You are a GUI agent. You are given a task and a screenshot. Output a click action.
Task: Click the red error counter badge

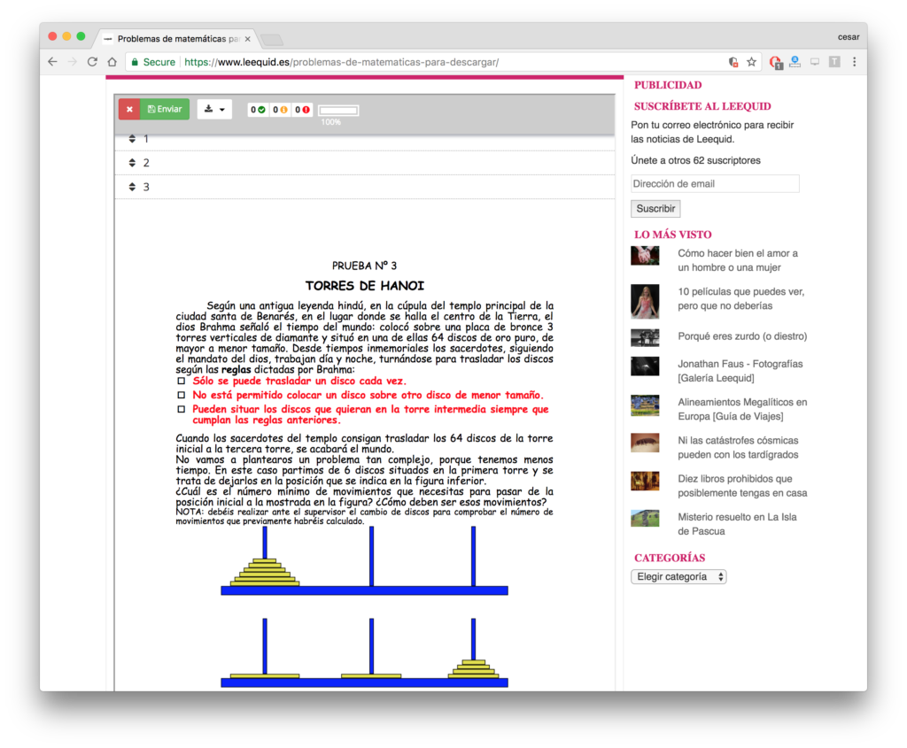[x=302, y=110]
